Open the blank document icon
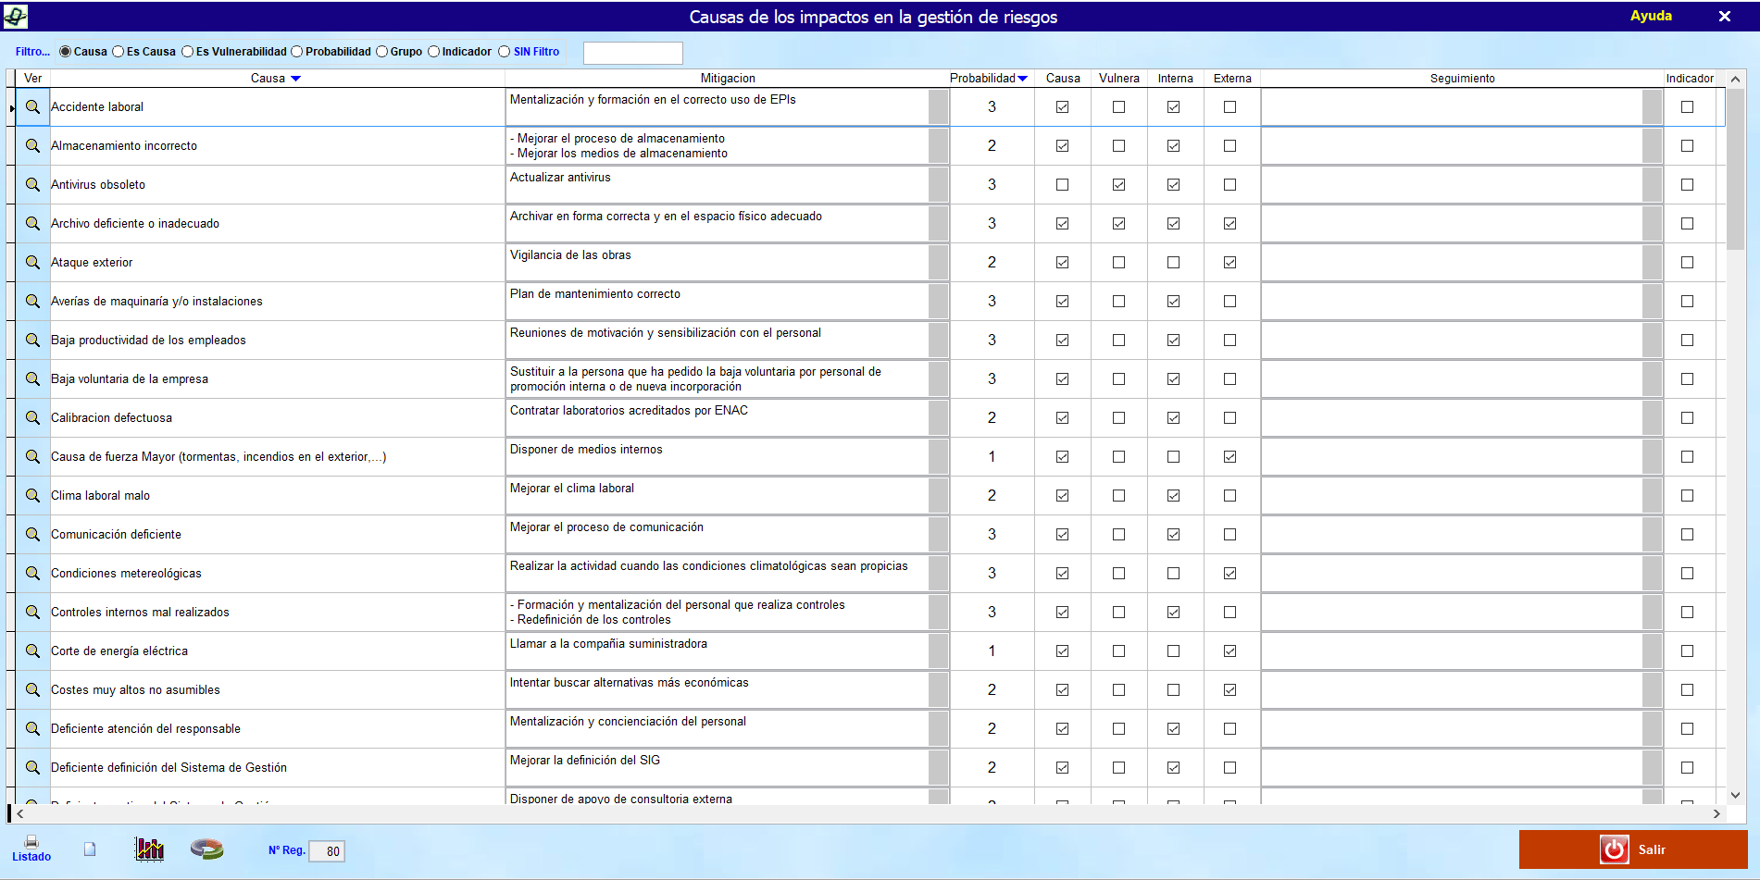The width and height of the screenshot is (1760, 880). pyautogui.click(x=90, y=849)
